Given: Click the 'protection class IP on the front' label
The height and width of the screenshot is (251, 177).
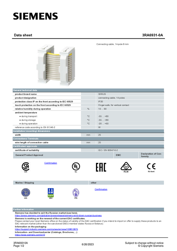Looking at the screenshot, I should (x=44, y=102).
